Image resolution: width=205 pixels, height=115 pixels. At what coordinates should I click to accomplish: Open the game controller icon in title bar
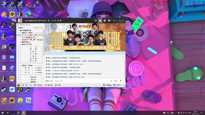pyautogui.click(x=109, y=21)
